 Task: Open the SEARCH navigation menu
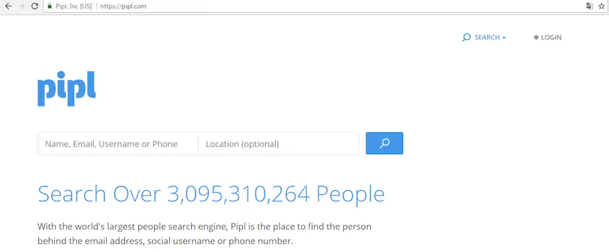click(487, 38)
